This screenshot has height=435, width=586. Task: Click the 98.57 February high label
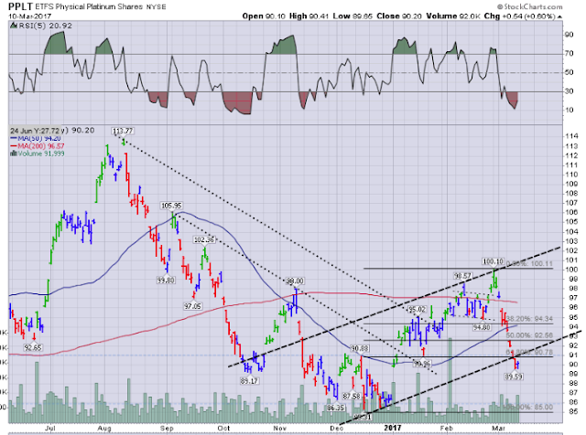tap(462, 276)
